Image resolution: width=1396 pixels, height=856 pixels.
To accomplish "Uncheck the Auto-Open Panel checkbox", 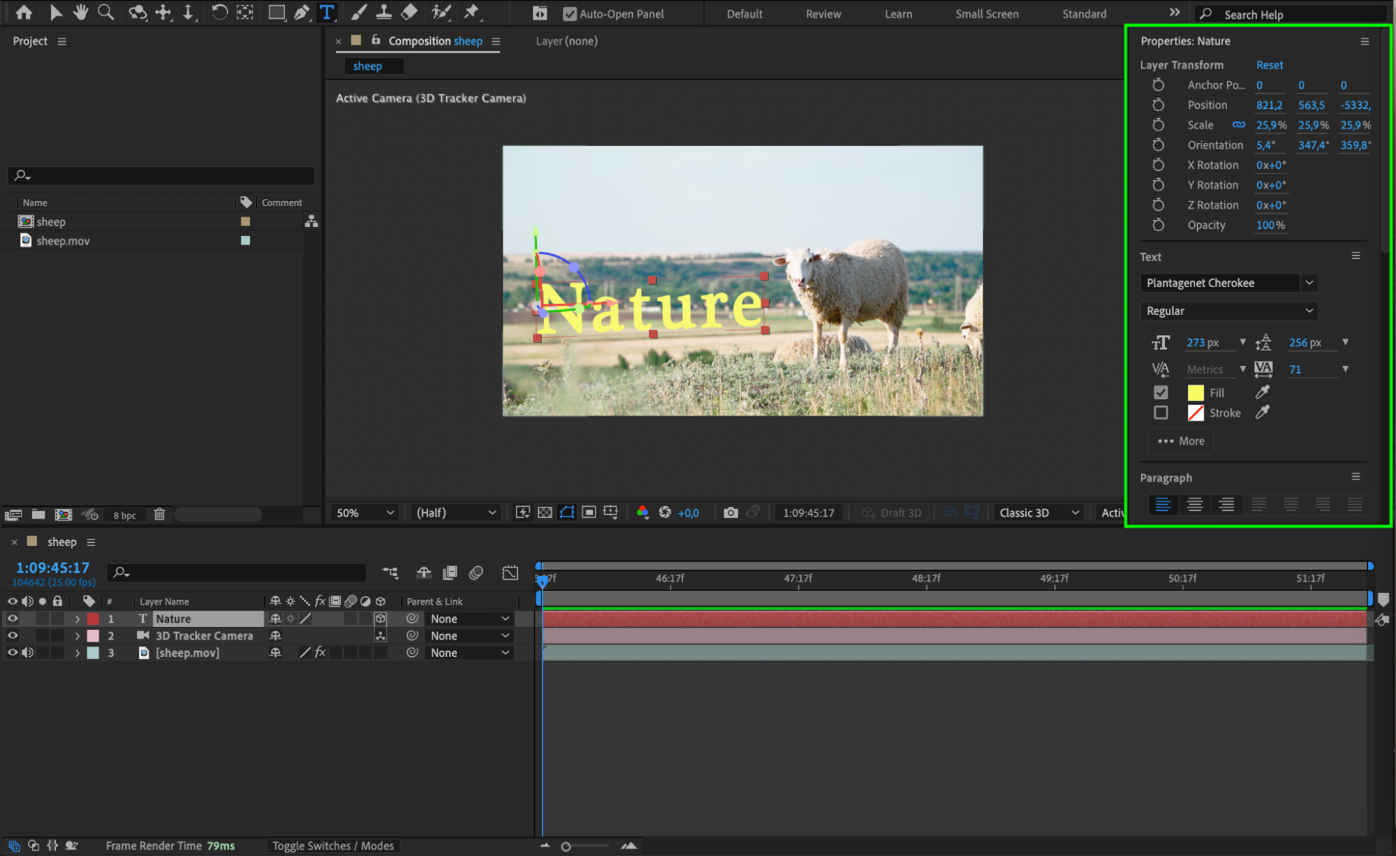I will (570, 14).
